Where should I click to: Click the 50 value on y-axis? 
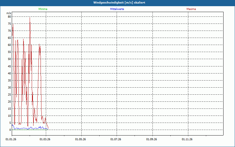(9, 59)
